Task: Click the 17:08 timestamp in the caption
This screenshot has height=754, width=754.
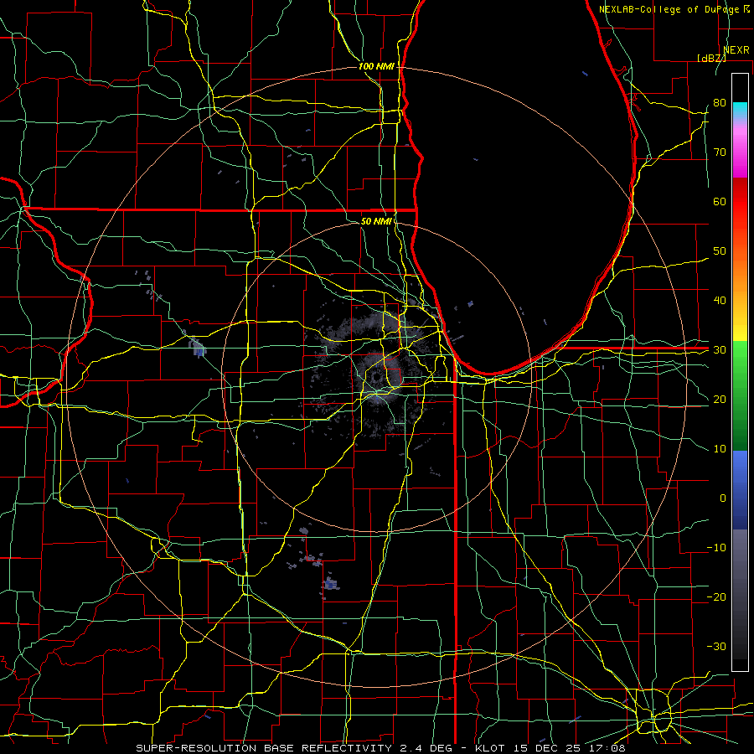Action: coord(607,748)
